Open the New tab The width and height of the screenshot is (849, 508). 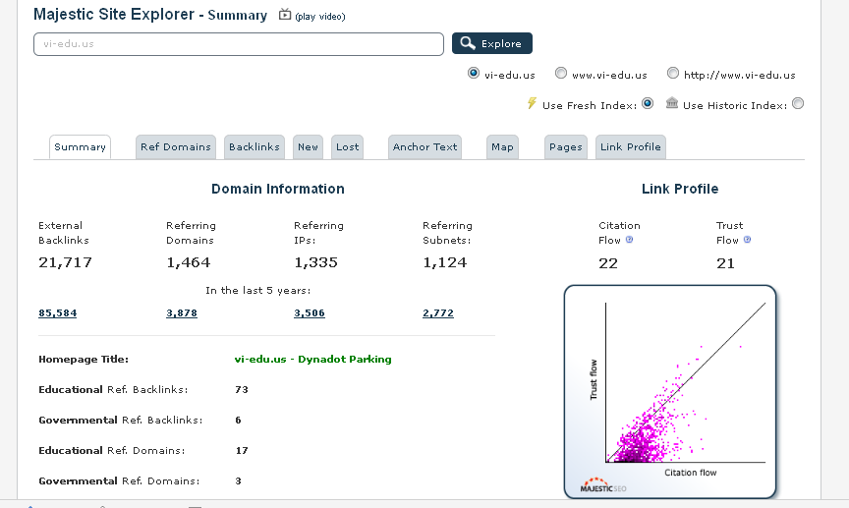tap(309, 146)
